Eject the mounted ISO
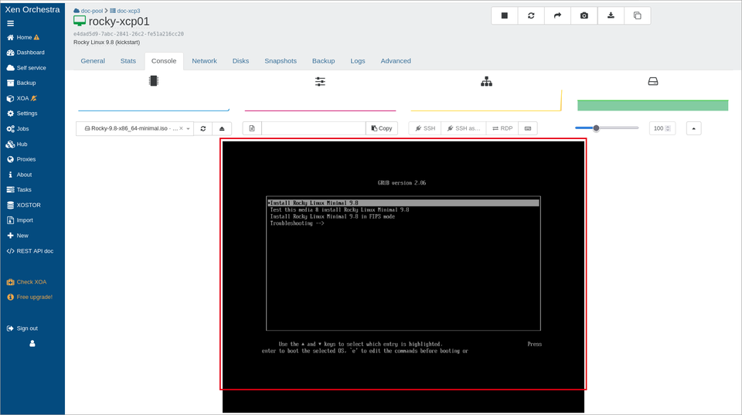742x415 pixels. 222,129
